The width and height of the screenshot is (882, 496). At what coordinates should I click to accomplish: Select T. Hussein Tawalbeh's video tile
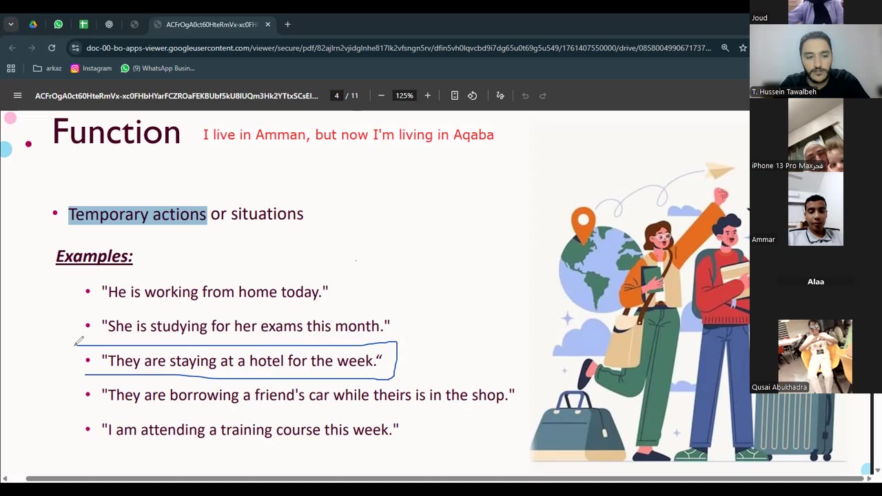click(816, 61)
